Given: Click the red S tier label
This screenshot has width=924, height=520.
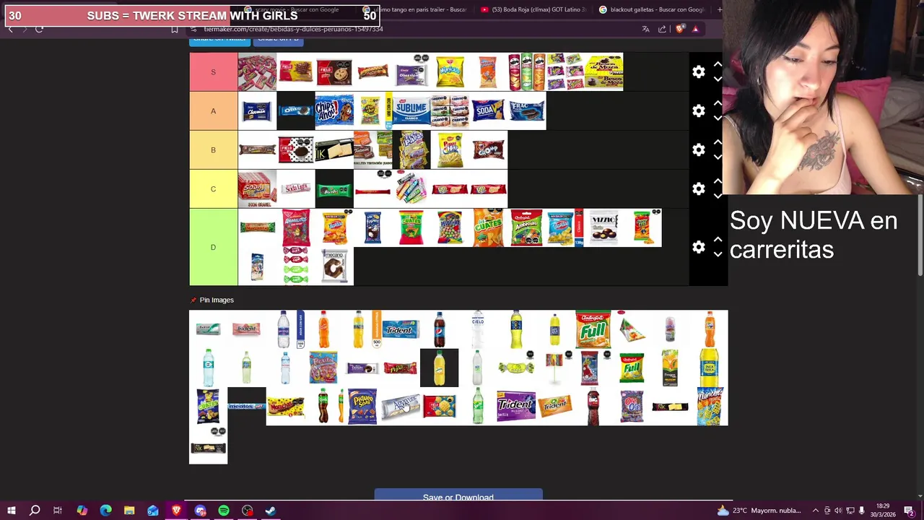Looking at the screenshot, I should [213, 71].
